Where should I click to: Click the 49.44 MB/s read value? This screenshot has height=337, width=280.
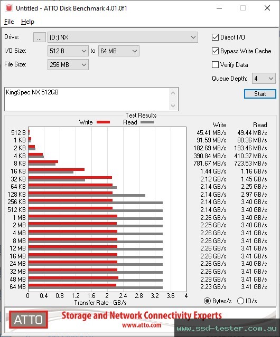pyautogui.click(x=252, y=133)
